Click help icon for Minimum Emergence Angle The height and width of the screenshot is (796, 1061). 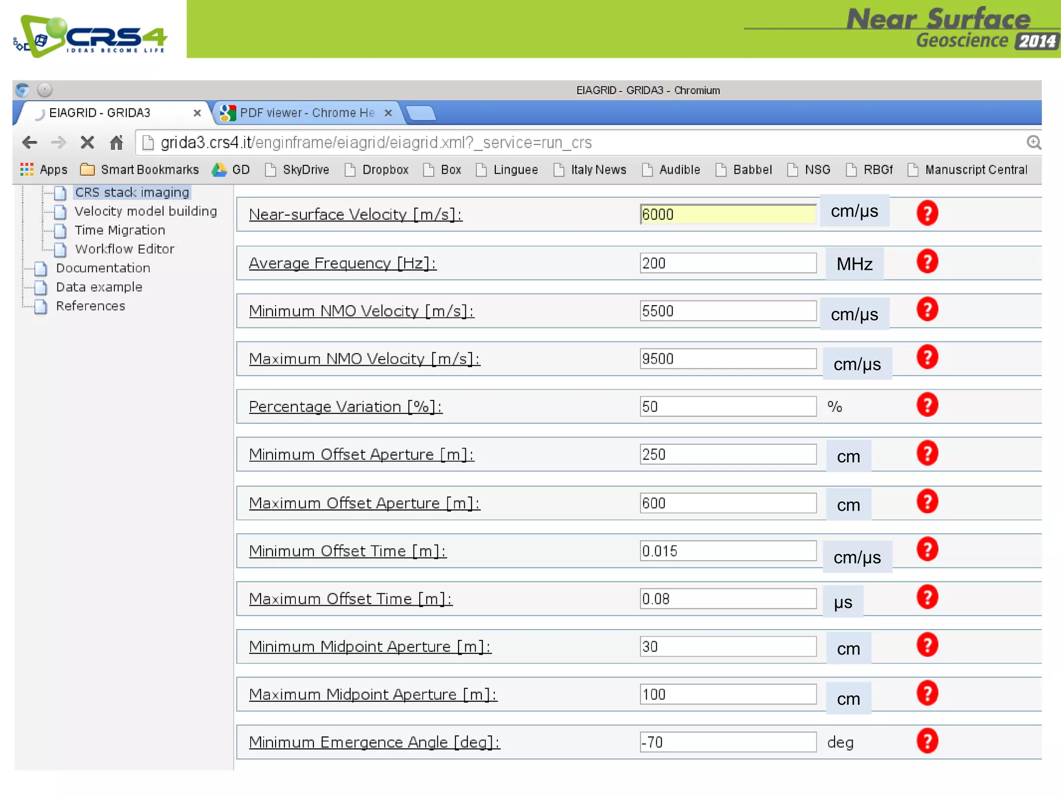pyautogui.click(x=927, y=741)
